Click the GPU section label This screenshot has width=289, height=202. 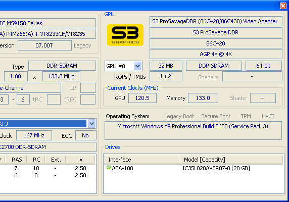coord(109,14)
